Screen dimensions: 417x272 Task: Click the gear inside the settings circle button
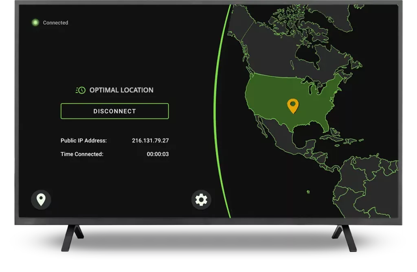click(200, 200)
